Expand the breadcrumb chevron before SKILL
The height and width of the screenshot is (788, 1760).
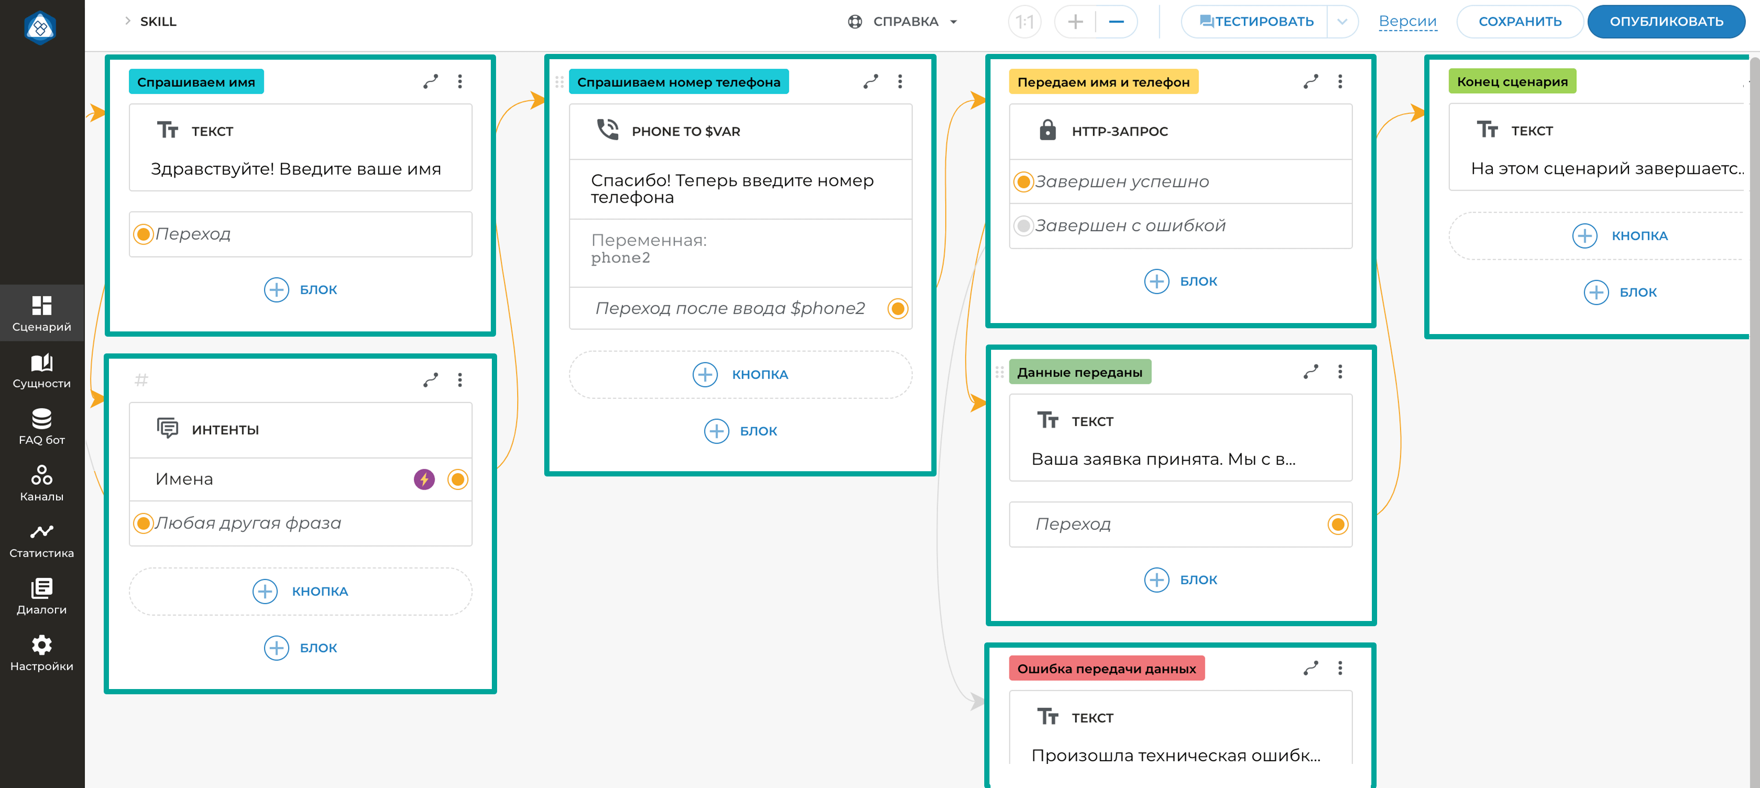pos(128,21)
